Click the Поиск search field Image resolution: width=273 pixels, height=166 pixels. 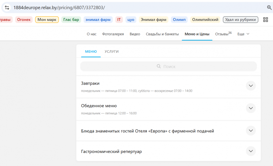[168, 66]
